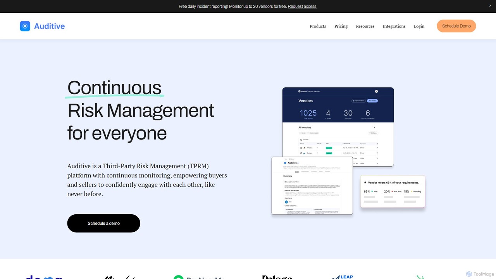The width and height of the screenshot is (496, 279).
Task: Open the Products menu
Action: pos(318,26)
